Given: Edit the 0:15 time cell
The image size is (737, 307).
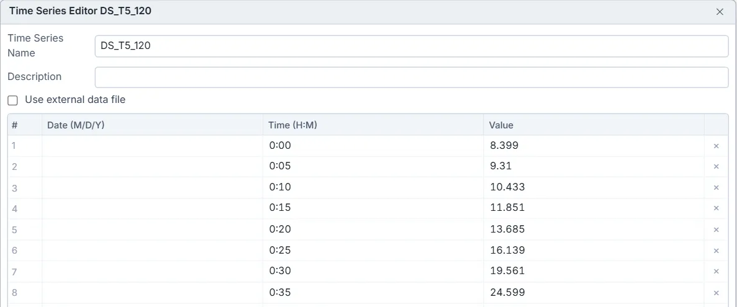Looking at the screenshot, I should tap(373, 208).
